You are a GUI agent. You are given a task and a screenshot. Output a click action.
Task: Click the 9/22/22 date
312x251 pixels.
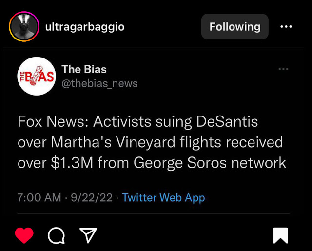coord(92,197)
